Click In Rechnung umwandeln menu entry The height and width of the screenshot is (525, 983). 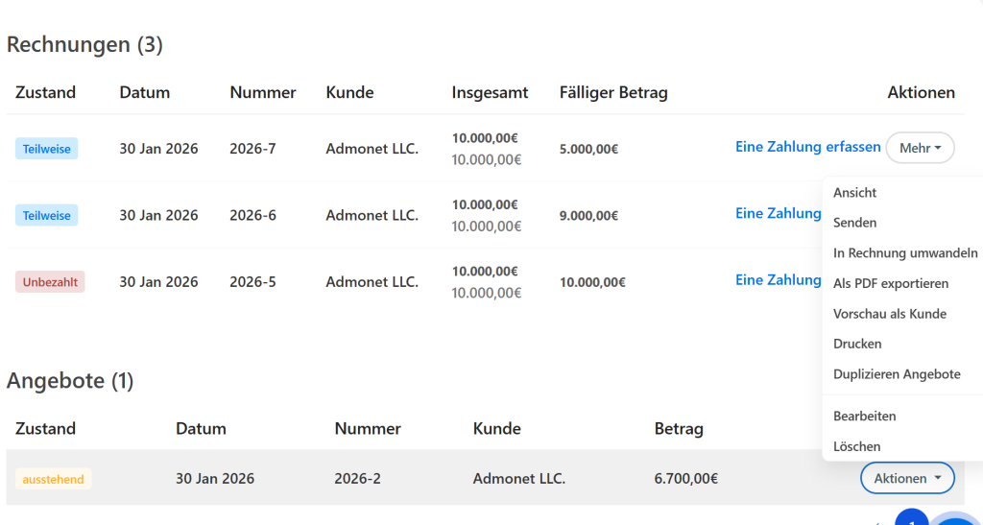[x=904, y=253]
